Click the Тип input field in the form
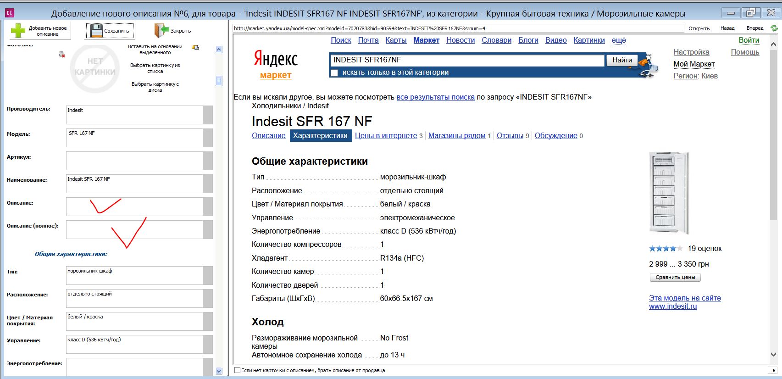This screenshot has height=379, width=782. [134, 275]
